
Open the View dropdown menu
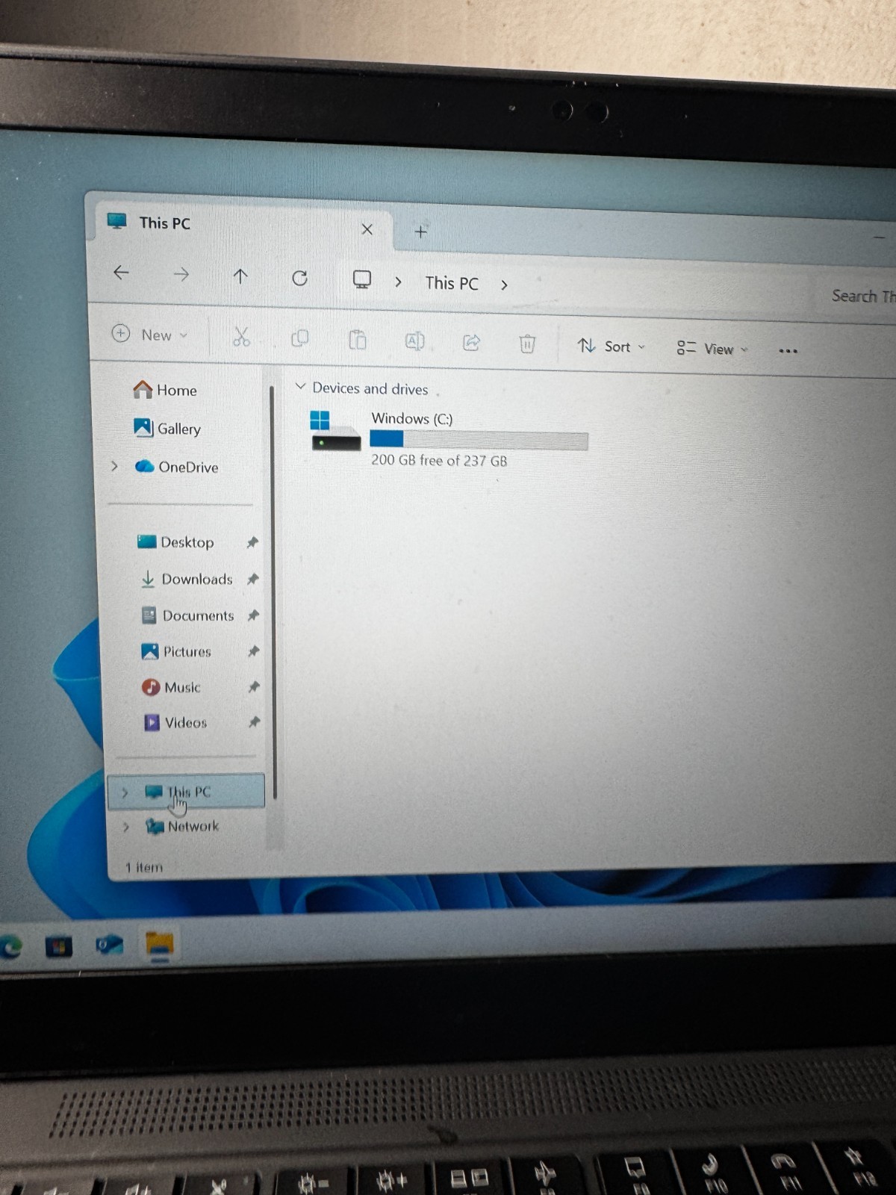712,349
